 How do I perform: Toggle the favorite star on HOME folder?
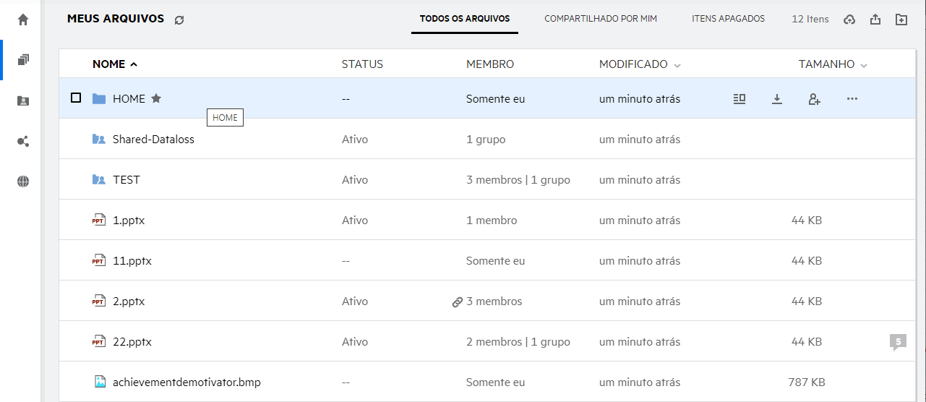pos(156,98)
